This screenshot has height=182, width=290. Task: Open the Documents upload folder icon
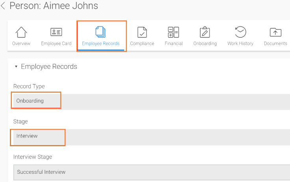tap(275, 32)
